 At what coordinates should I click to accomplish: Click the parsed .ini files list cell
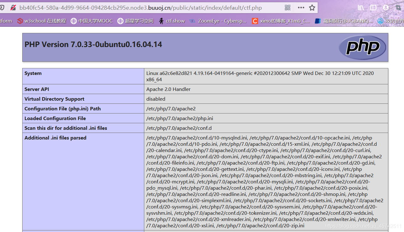(266, 182)
